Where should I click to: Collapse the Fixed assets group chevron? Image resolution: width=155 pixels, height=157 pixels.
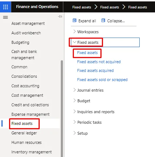pos(75,42)
